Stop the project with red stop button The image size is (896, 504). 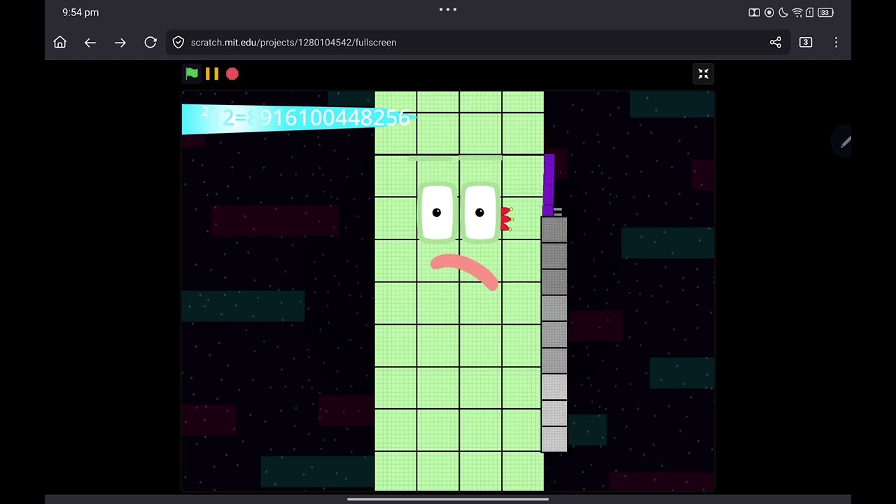click(x=232, y=73)
